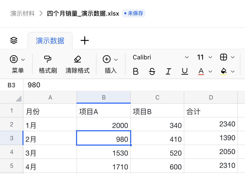Apply the red font color
Viewport: 245px width, 174px height.
(x=201, y=71)
